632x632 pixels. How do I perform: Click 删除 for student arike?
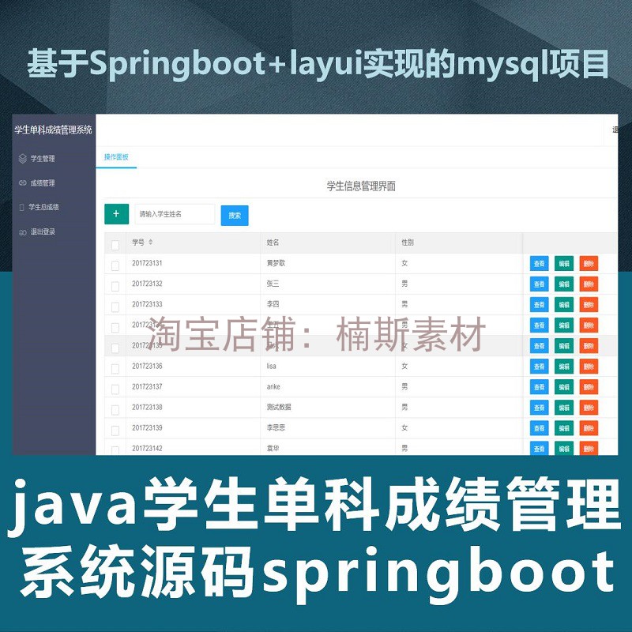589,387
